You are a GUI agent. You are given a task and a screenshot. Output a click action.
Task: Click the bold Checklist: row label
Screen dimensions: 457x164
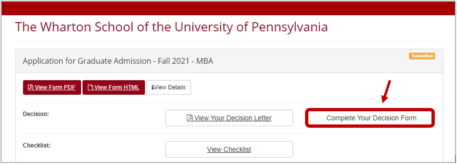click(x=37, y=145)
